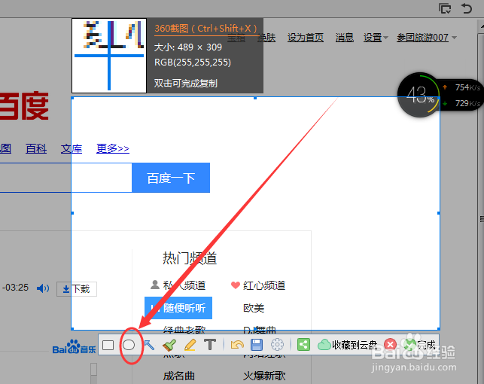Click the 下载 download button
Image resolution: width=484 pixels, height=384 pixels.
point(77,289)
